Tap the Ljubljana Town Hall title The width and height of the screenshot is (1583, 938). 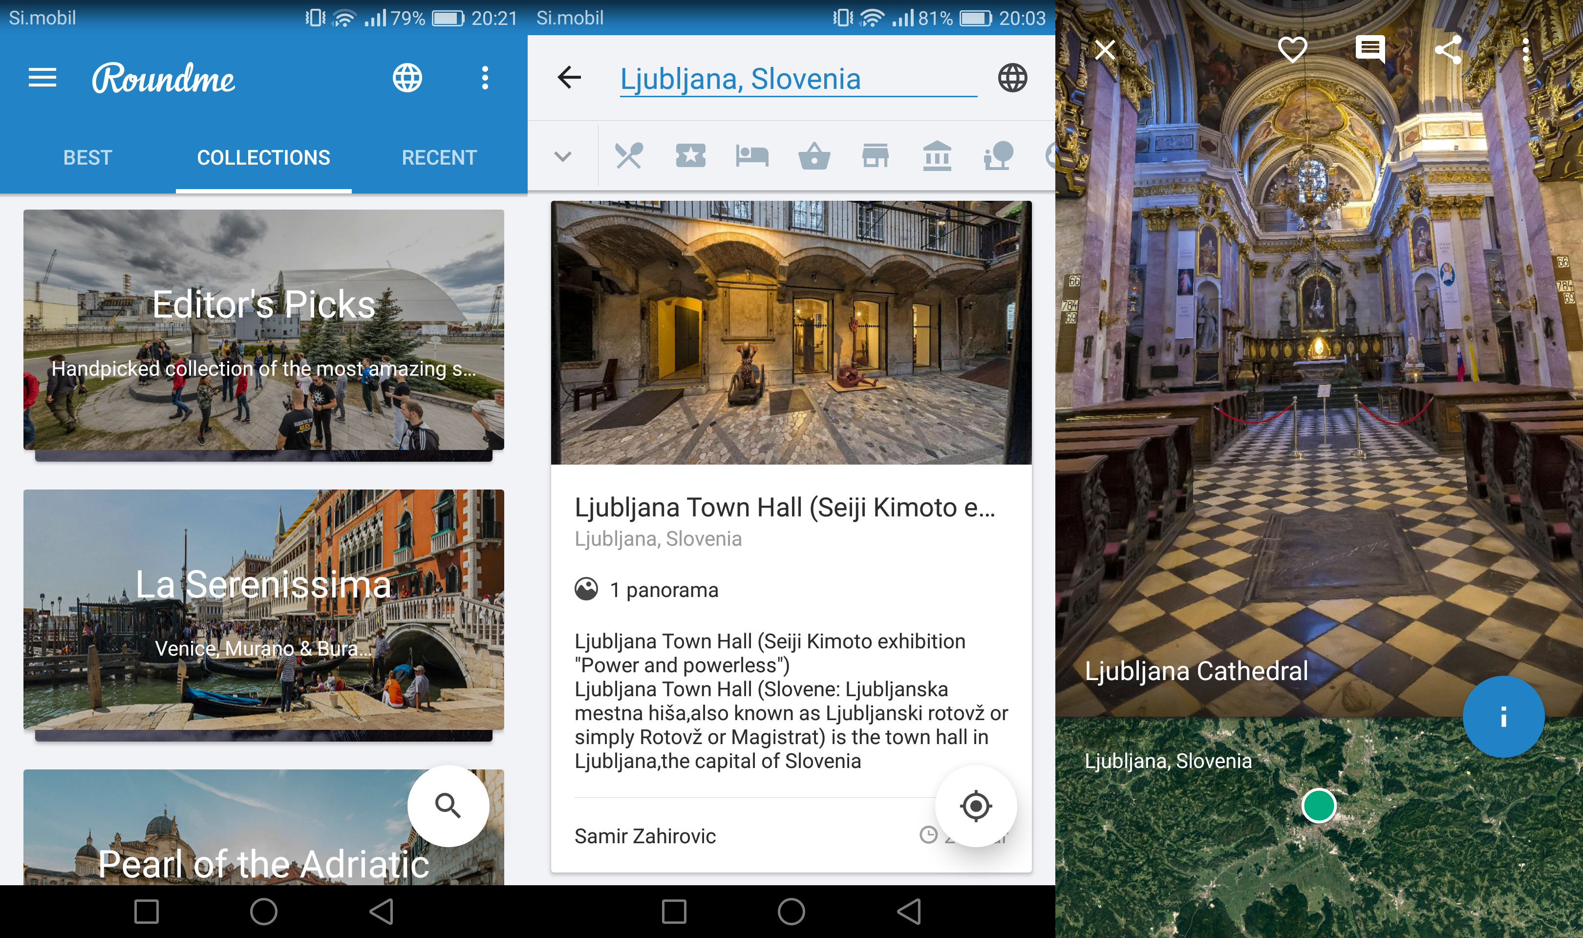click(x=785, y=508)
